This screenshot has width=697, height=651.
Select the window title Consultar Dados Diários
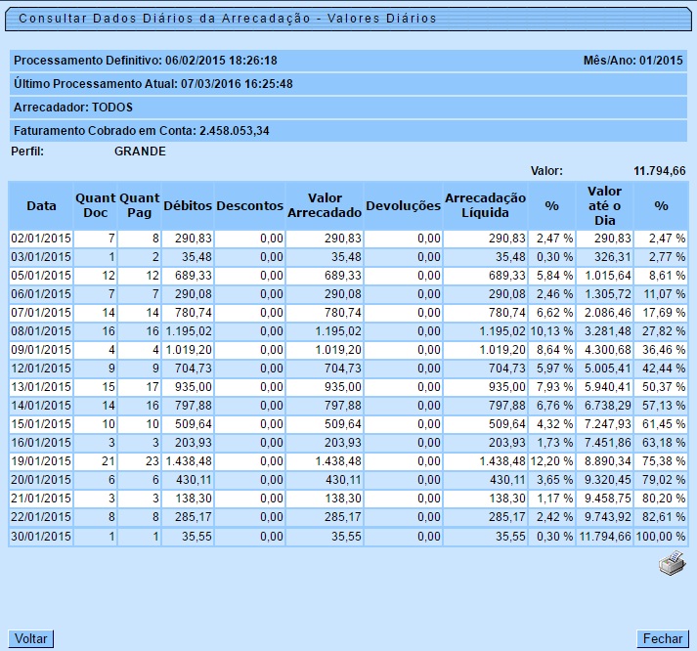(x=227, y=19)
